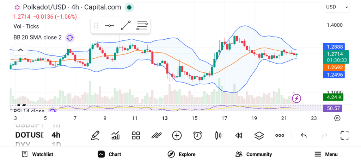Click the undo arrow button
The height and width of the screenshot is (162, 361).
[304, 135]
